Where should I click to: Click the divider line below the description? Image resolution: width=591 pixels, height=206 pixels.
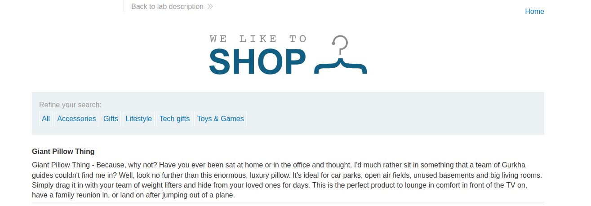click(x=288, y=202)
